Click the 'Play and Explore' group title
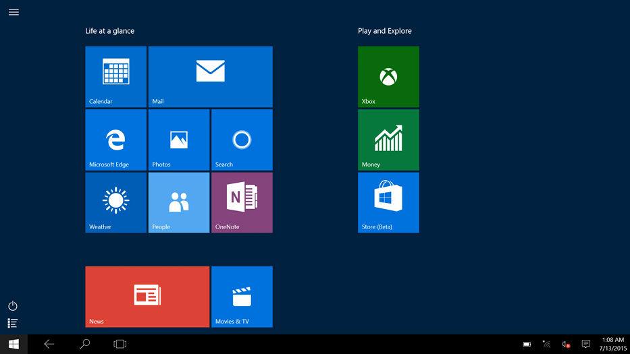The height and width of the screenshot is (354, 630). [x=384, y=31]
